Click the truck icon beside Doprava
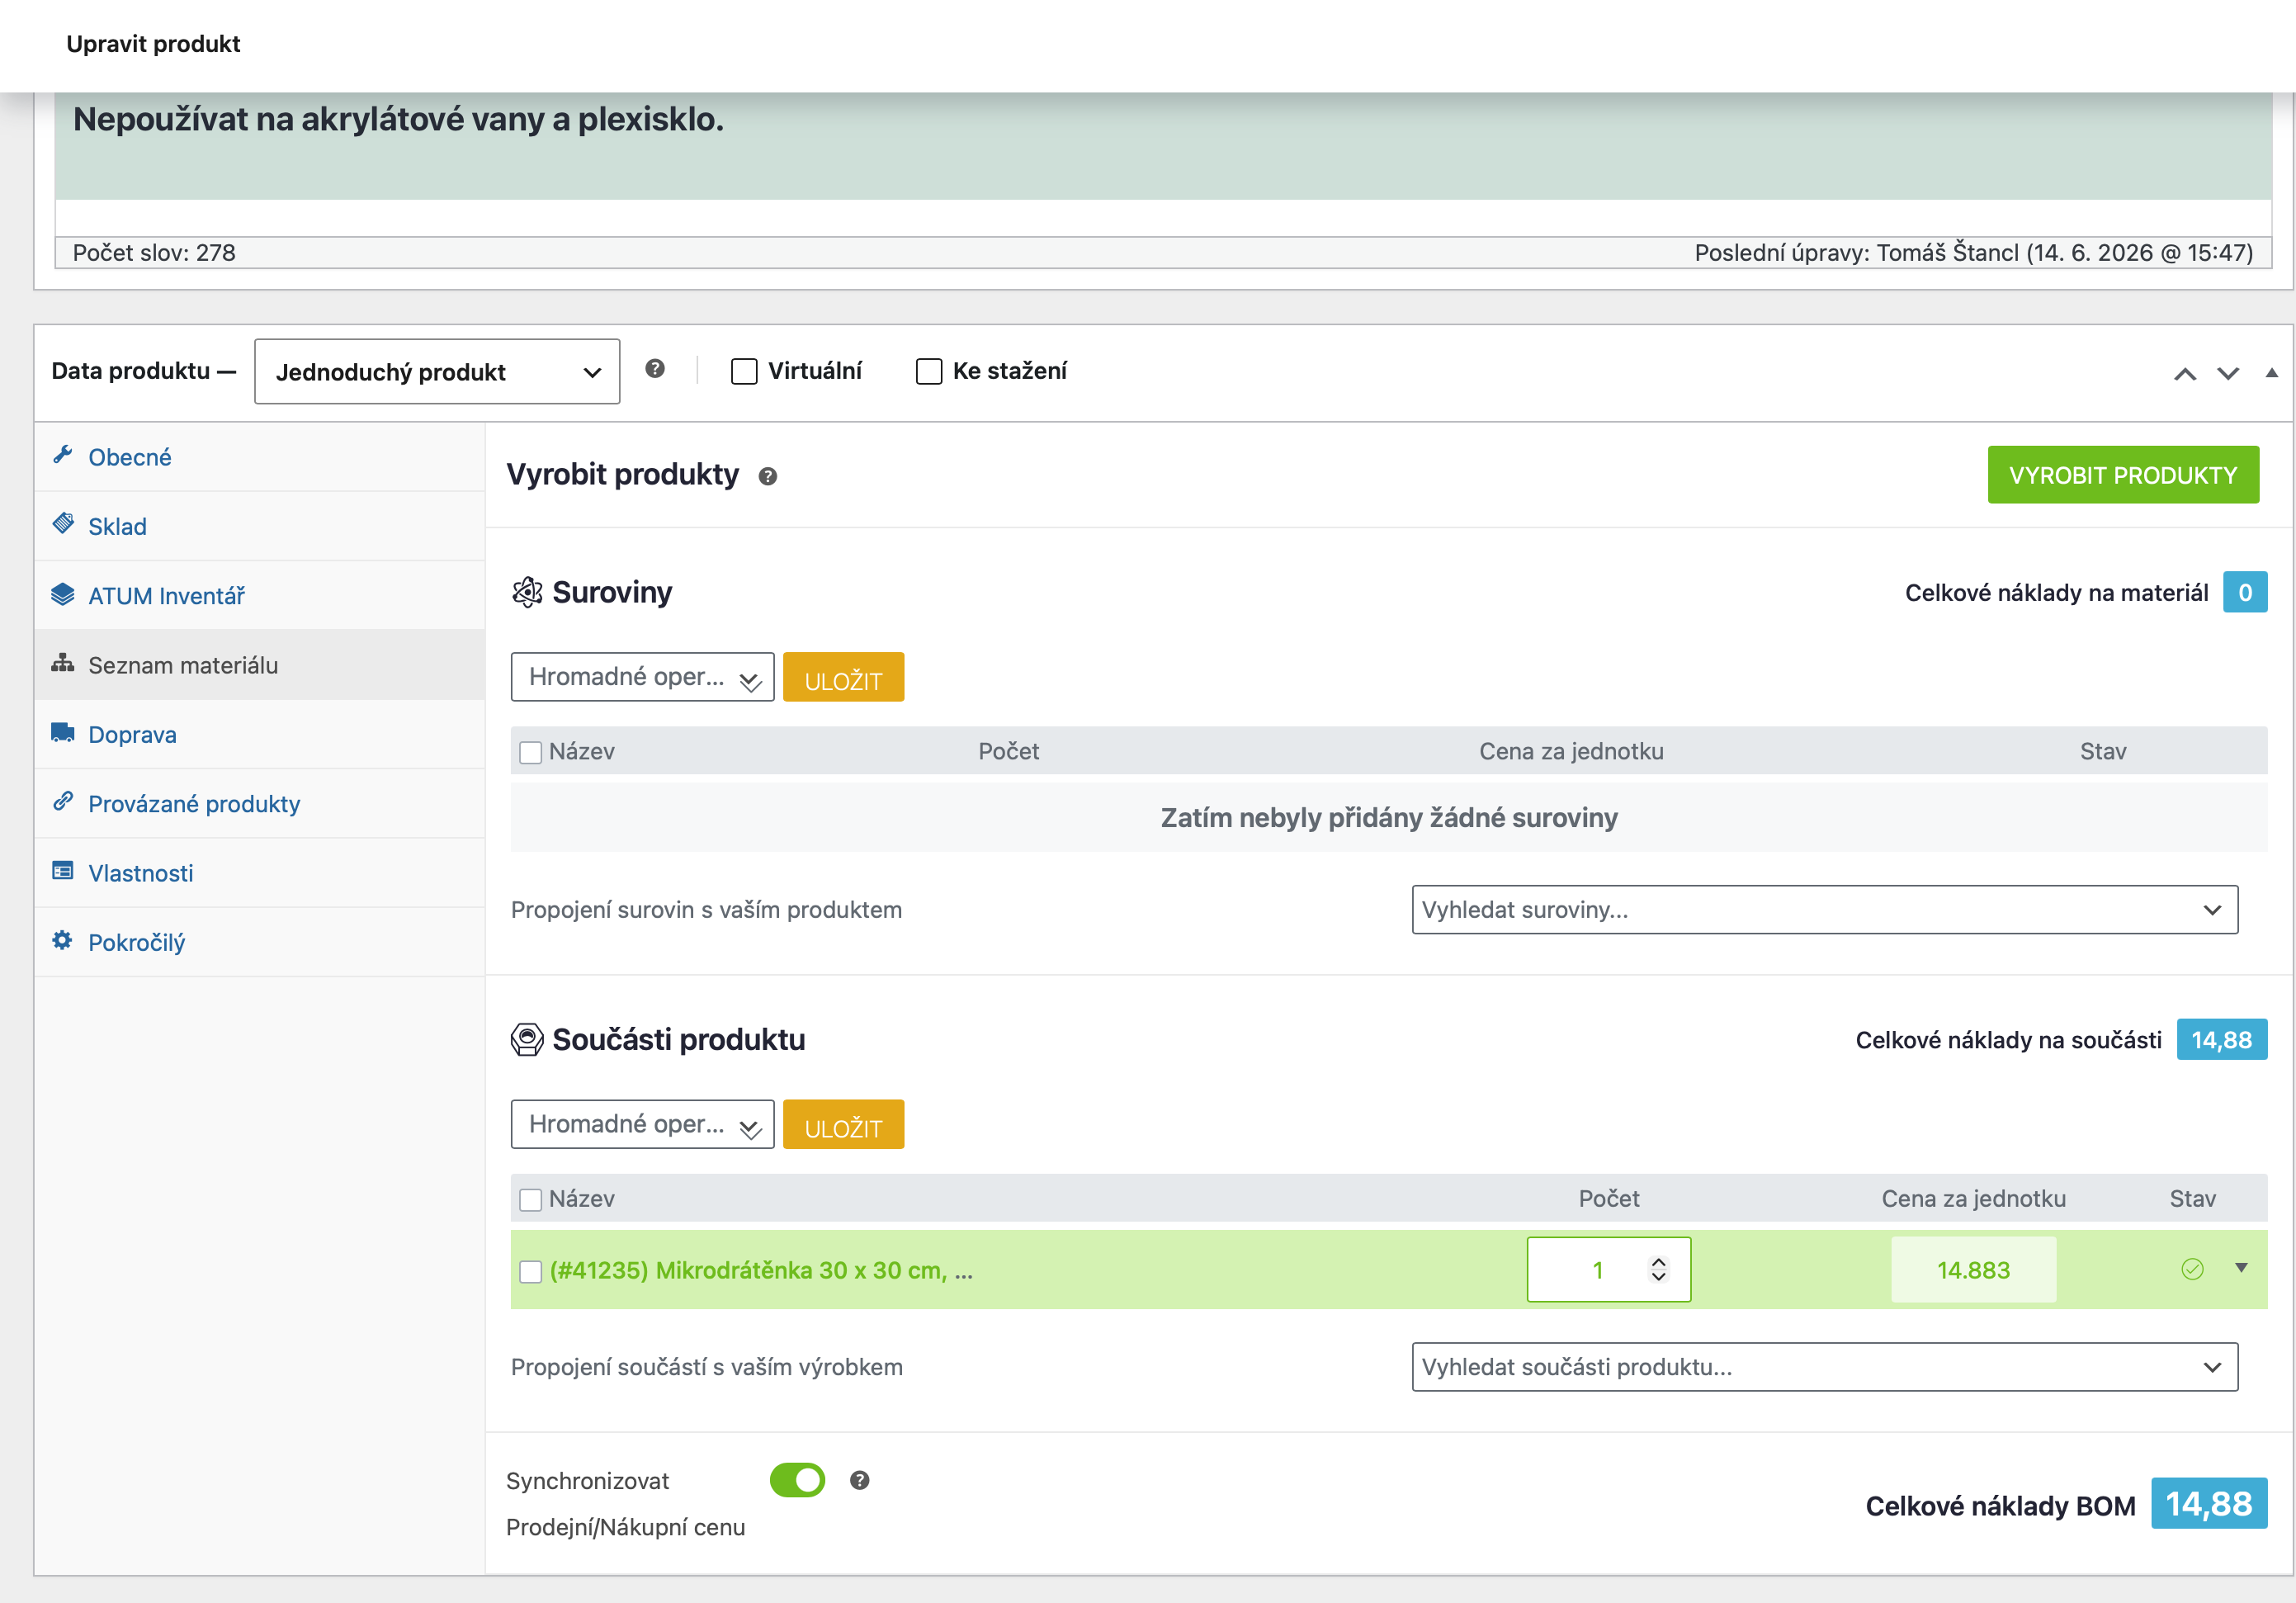 pos(63,732)
